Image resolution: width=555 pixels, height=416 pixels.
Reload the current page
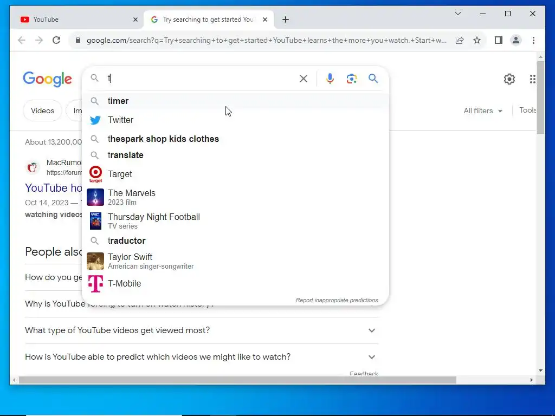click(56, 40)
